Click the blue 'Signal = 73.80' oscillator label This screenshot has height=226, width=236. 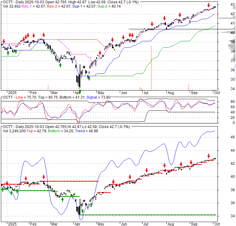pos(98,97)
